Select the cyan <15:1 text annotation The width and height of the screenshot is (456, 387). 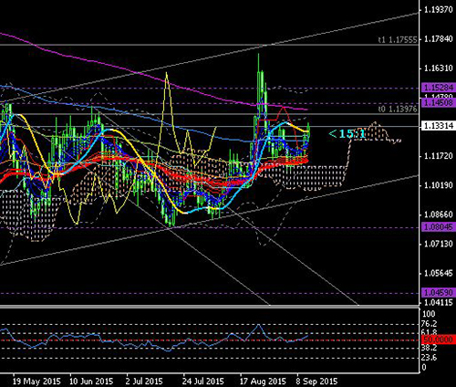tap(347, 134)
